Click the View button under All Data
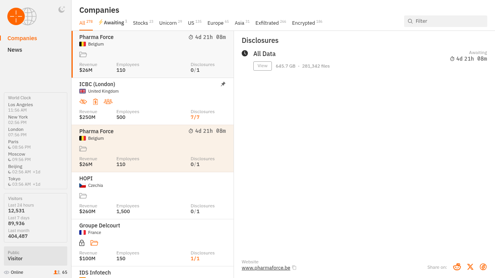 [263, 66]
